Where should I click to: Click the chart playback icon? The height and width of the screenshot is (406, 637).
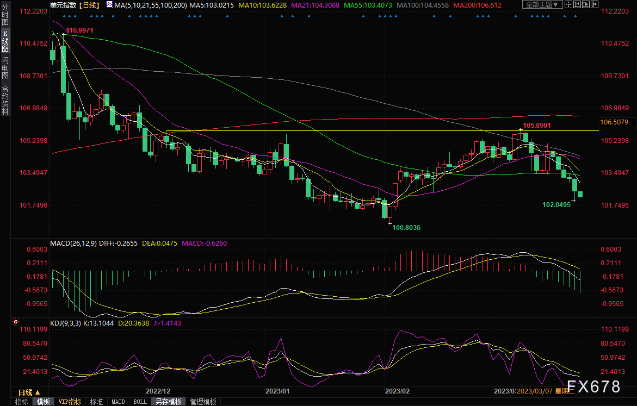(586, 5)
